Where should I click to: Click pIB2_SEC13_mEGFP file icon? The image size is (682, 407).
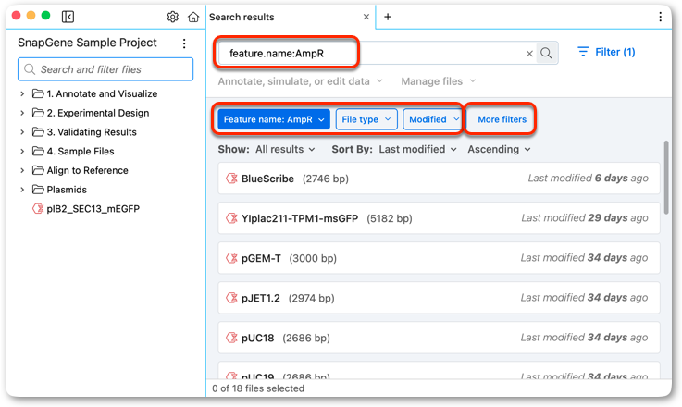pyautogui.click(x=38, y=209)
